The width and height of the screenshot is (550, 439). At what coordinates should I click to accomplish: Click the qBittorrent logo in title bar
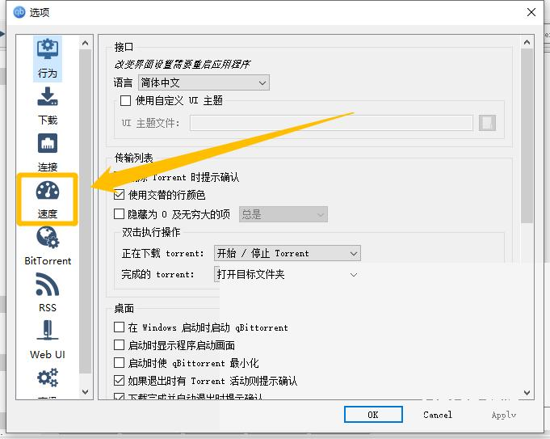point(19,12)
